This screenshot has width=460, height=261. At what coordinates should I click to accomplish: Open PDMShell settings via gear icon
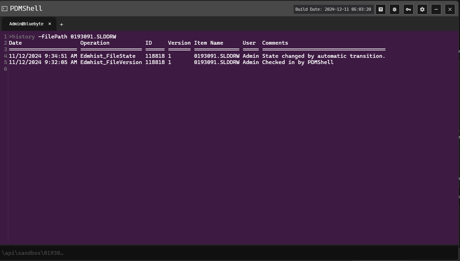click(x=422, y=9)
